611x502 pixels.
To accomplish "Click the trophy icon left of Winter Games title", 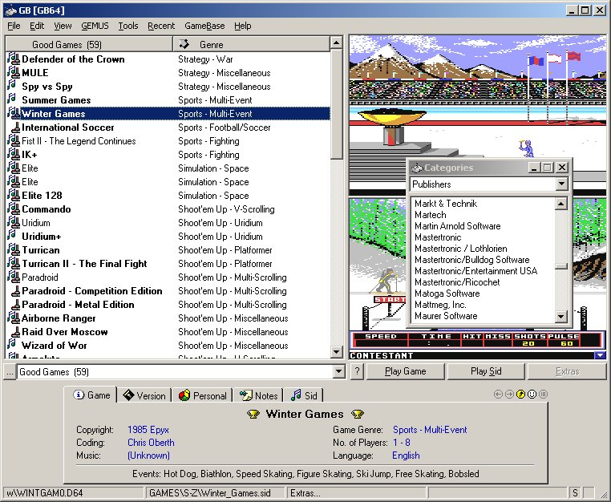I will coord(253,414).
